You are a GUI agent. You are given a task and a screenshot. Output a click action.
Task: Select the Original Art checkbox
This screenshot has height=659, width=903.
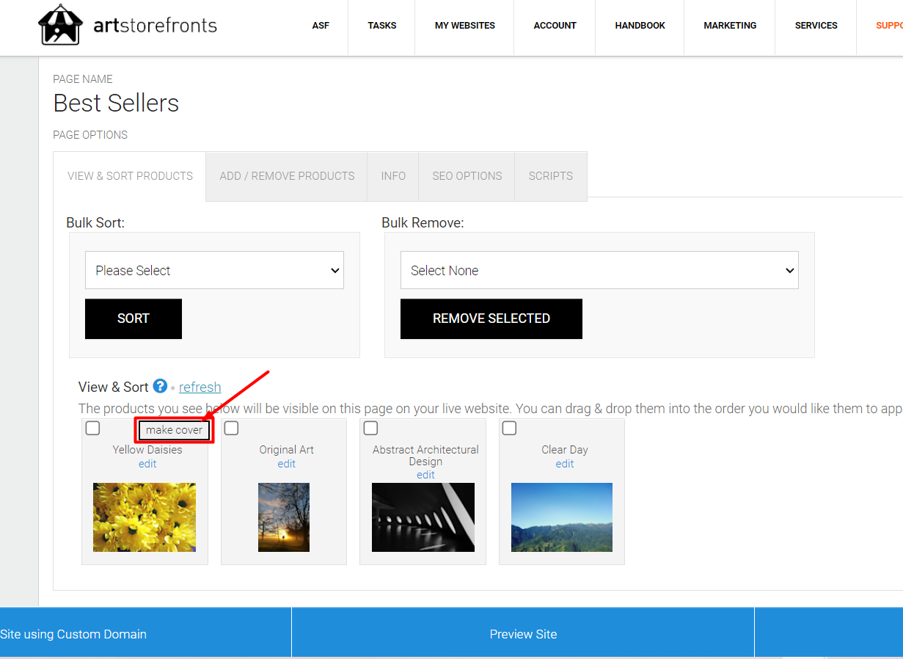pos(231,428)
